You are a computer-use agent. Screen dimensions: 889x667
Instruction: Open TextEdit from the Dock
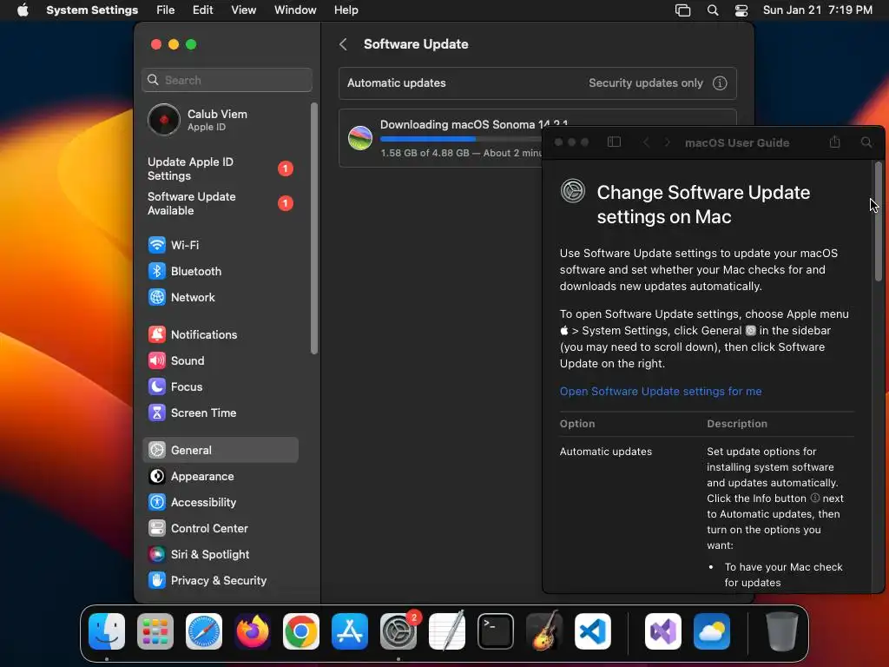(x=447, y=631)
